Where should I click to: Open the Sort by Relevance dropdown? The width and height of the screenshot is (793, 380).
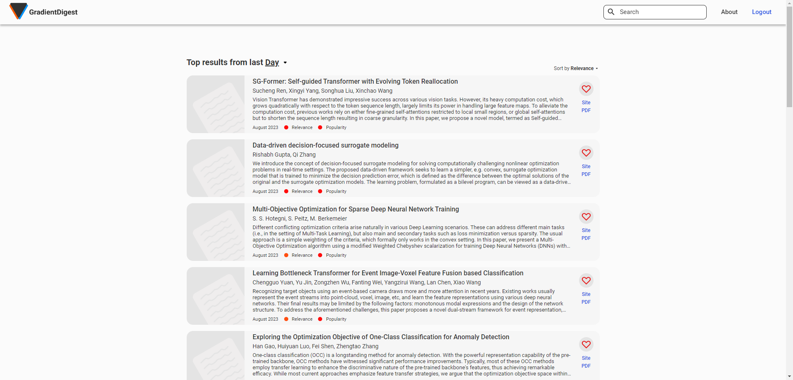[576, 68]
